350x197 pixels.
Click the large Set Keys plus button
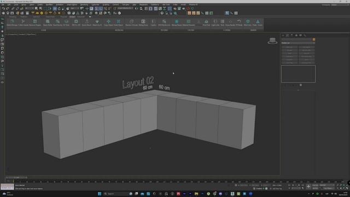(x=308, y=187)
